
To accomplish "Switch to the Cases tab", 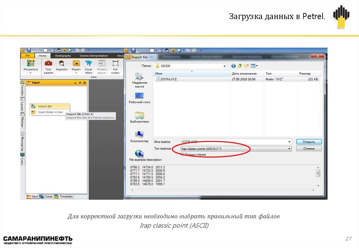I will 46,197.
